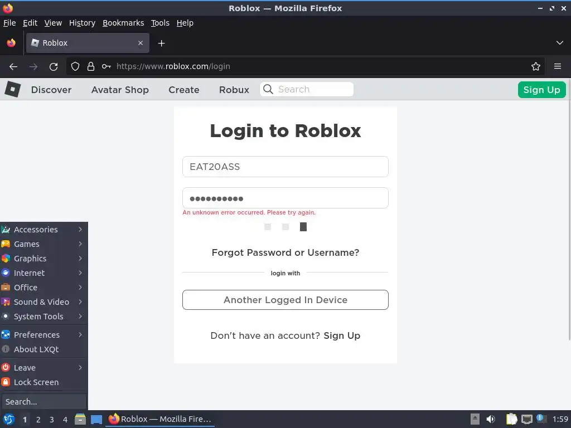Click the Roblox Firefox taskbar window button
The height and width of the screenshot is (428, 571).
[160, 419]
